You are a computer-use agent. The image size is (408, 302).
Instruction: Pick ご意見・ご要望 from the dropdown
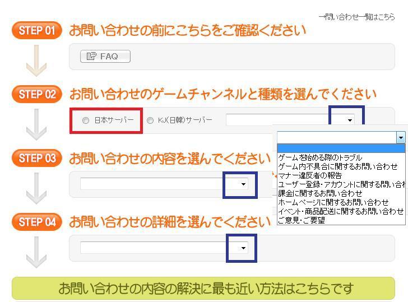302,220
